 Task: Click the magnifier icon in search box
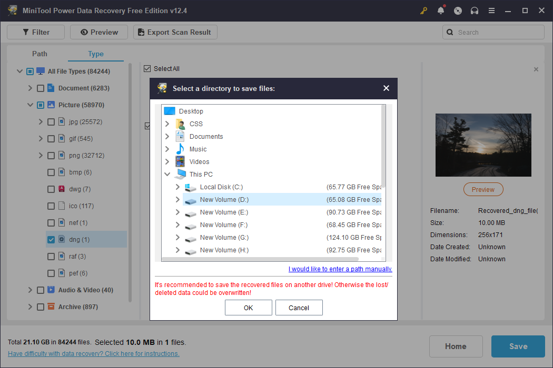pos(450,32)
